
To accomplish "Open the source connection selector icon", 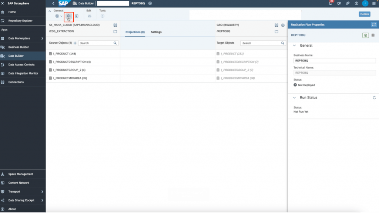I will pyautogui.click(x=115, y=25).
